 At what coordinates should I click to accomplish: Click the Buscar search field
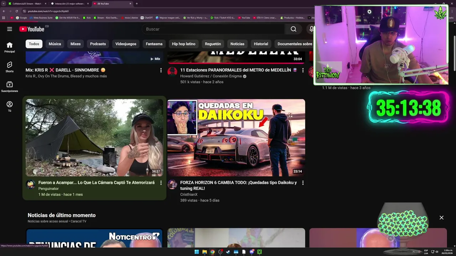213,29
